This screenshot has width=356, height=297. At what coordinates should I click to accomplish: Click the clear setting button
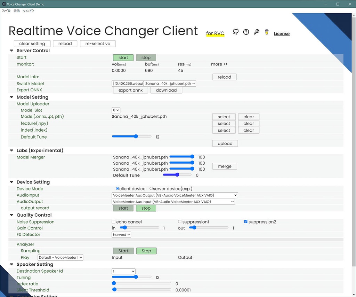(x=32, y=44)
